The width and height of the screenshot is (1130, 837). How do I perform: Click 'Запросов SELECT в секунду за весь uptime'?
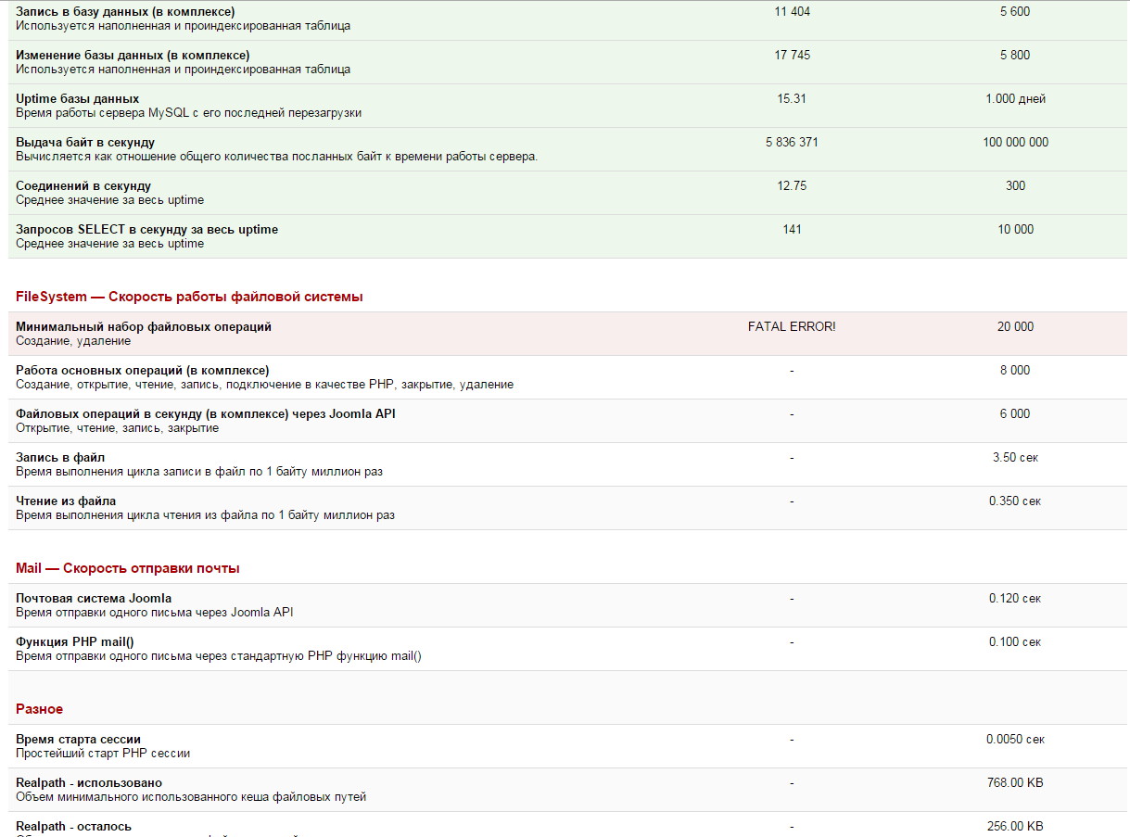click(146, 229)
